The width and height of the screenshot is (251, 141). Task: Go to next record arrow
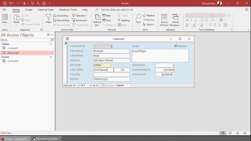pos(91,85)
